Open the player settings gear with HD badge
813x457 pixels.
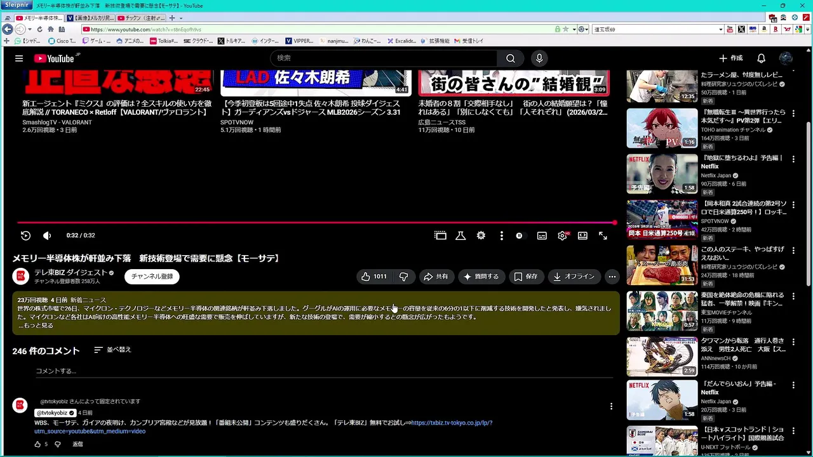click(563, 235)
